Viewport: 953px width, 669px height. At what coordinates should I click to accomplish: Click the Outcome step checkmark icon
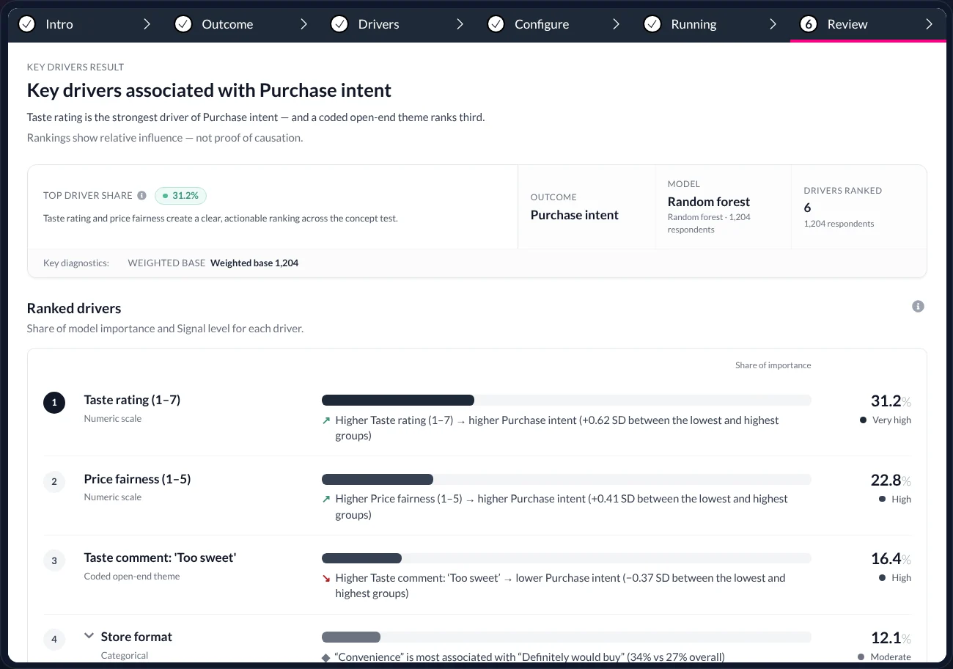pos(183,24)
